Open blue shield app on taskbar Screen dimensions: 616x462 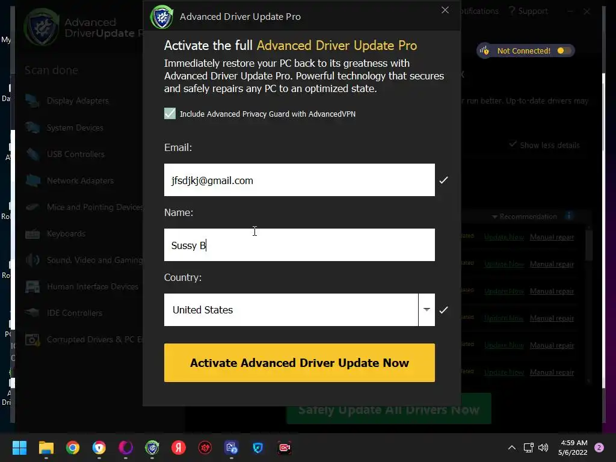pyautogui.click(x=257, y=448)
